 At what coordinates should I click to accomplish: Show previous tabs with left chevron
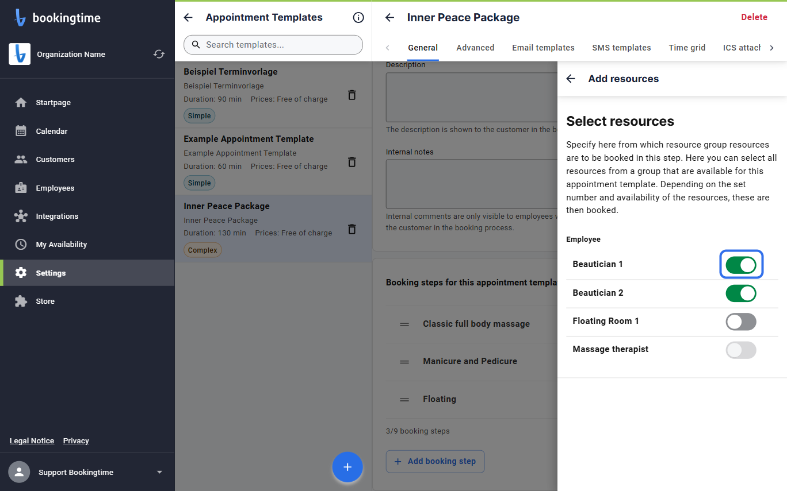tap(387, 48)
